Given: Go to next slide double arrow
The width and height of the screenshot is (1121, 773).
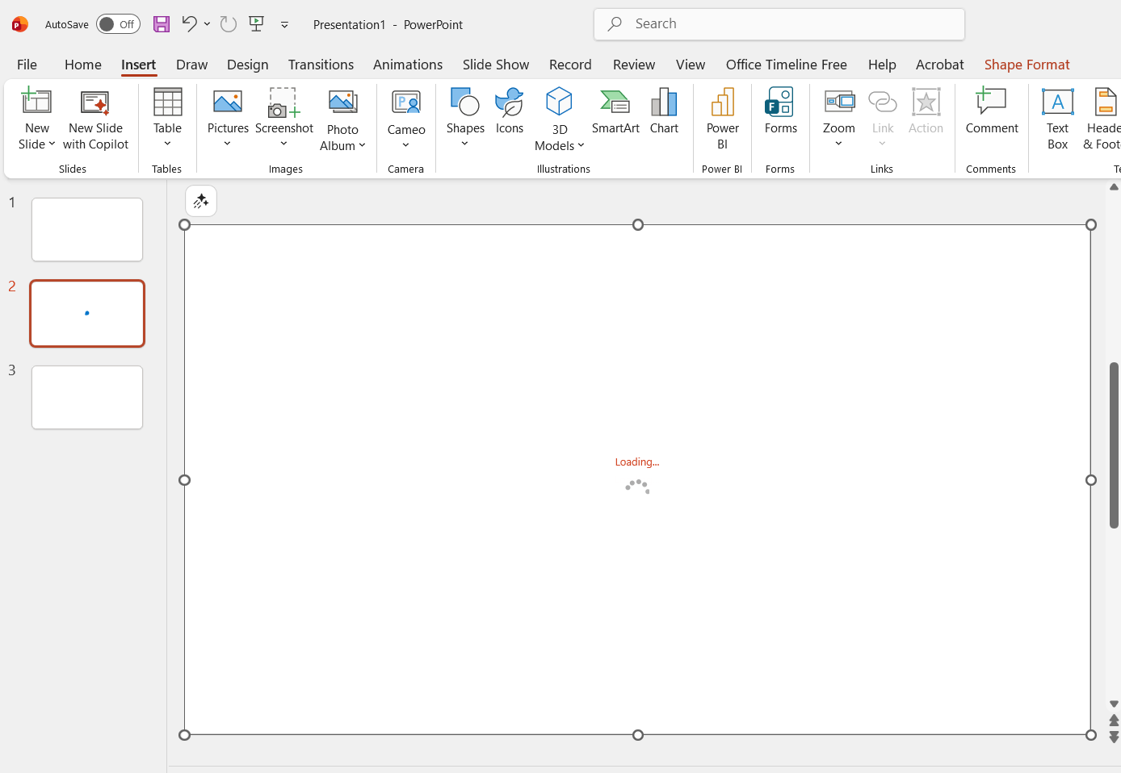Looking at the screenshot, I should coord(1114,737).
